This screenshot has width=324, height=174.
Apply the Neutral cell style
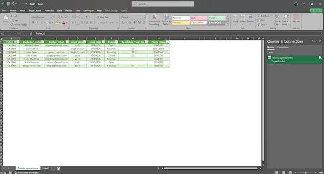(181, 23)
